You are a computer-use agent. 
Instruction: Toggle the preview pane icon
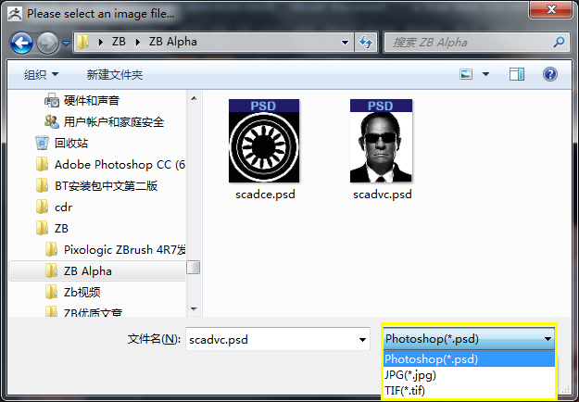517,74
